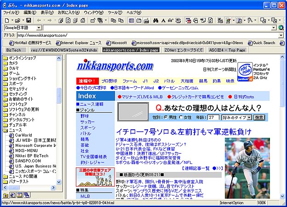Click the glasses 66 toolbar icon
This screenshot has width=287, height=207.
pyautogui.click(x=171, y=21)
